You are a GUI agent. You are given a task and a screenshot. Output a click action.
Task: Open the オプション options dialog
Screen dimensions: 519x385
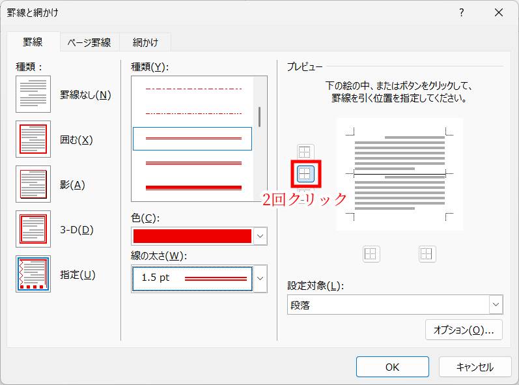(x=464, y=330)
